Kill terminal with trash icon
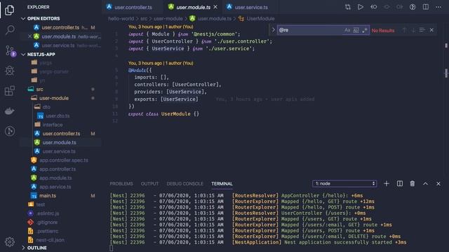 413,183
